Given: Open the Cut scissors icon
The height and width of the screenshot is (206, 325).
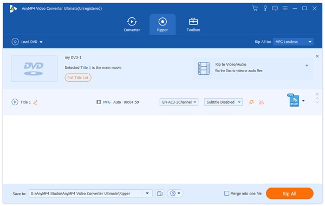Looking at the screenshot, I should [x=261, y=102].
